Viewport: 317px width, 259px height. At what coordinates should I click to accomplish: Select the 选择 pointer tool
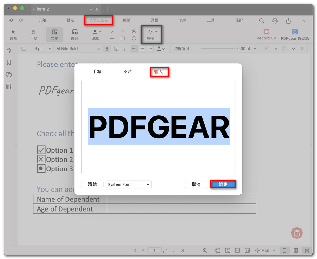(13, 35)
